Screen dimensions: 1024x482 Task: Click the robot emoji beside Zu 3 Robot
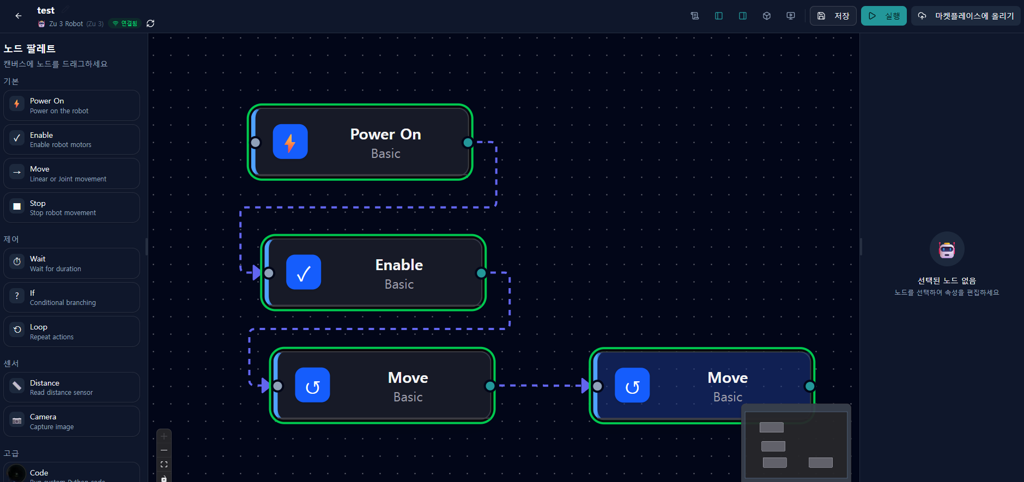(41, 24)
